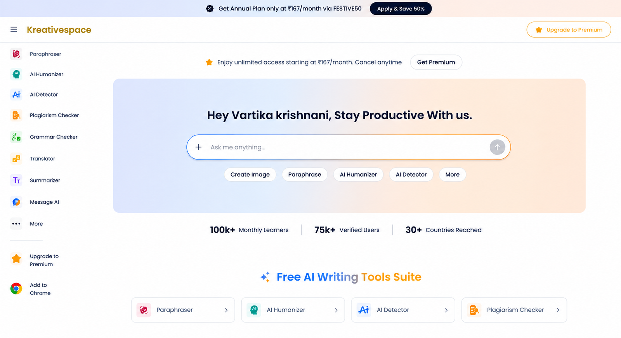Click the AI Detector sidebar icon

[x=16, y=94]
